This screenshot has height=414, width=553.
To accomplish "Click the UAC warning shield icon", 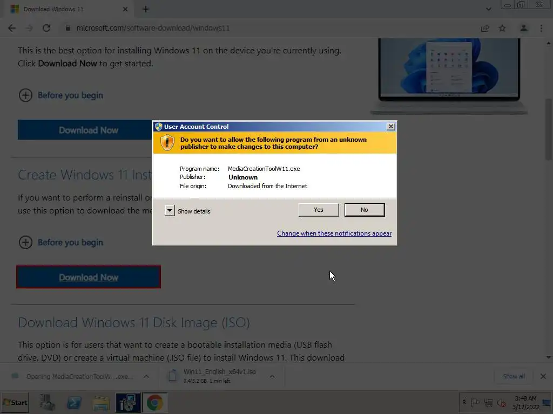I will click(167, 143).
